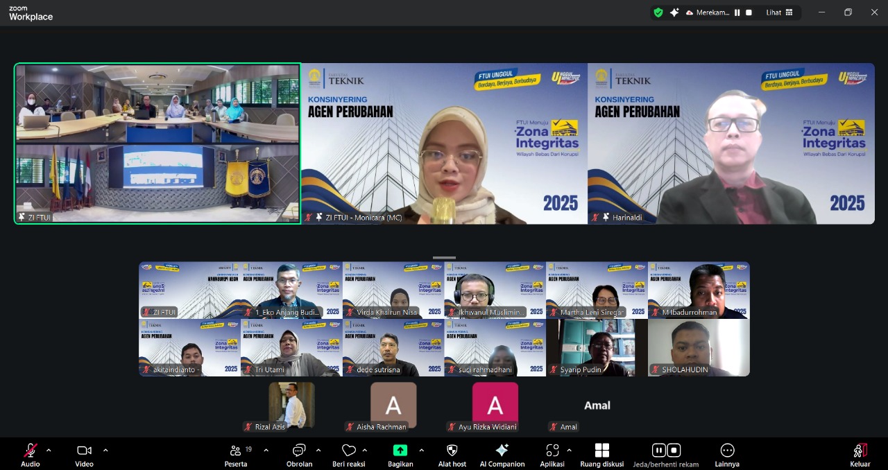The height and width of the screenshot is (470, 888).
Task: Maximize or restore the Zoom window
Action: pyautogui.click(x=848, y=12)
